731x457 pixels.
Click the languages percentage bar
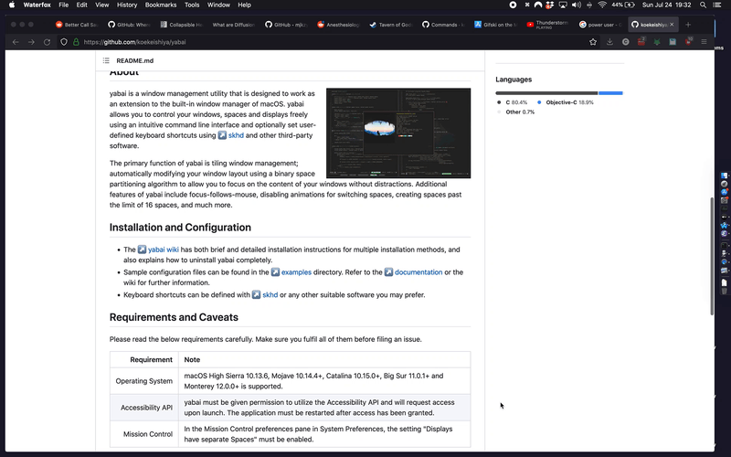click(559, 93)
